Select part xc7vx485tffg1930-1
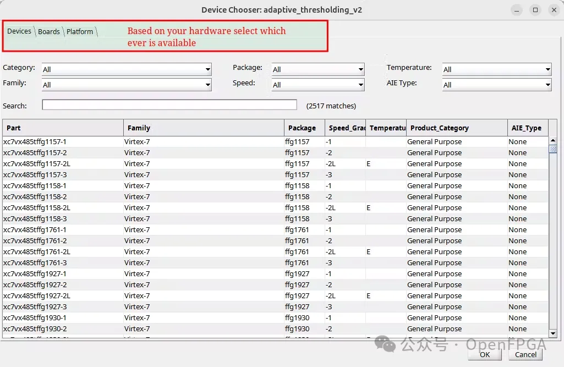This screenshot has height=367, width=564. [276, 317]
